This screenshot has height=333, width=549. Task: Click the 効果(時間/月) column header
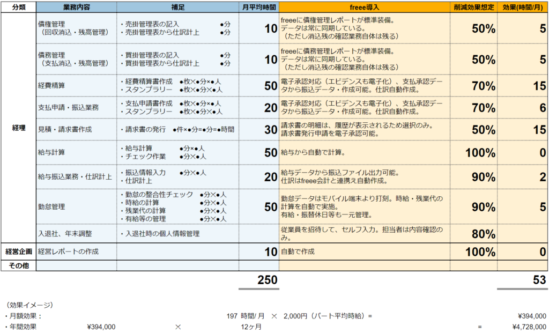tap(523, 7)
